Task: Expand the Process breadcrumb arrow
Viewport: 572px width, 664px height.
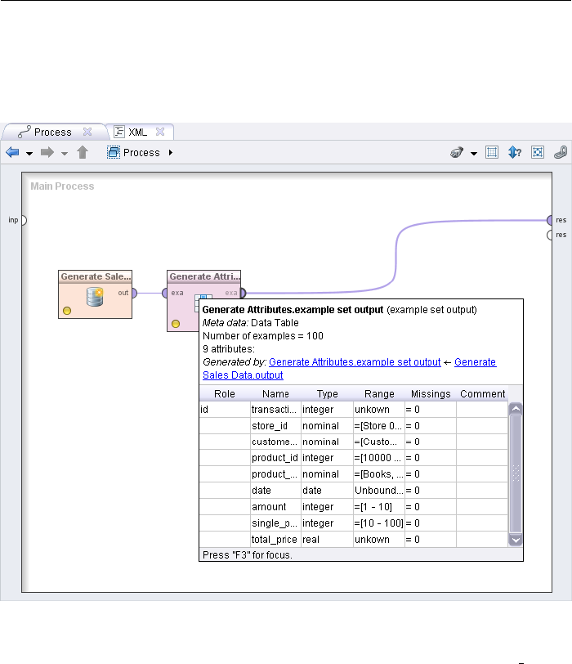Action: [170, 153]
